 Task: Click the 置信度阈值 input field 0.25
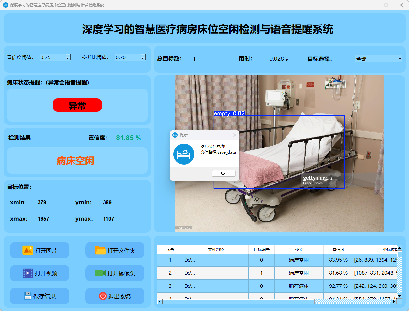pos(52,57)
